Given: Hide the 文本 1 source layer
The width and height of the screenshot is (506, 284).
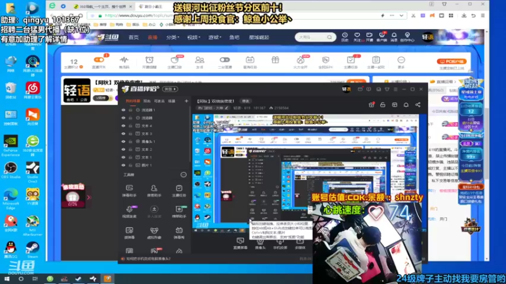Looking at the screenshot, I should [123, 157].
